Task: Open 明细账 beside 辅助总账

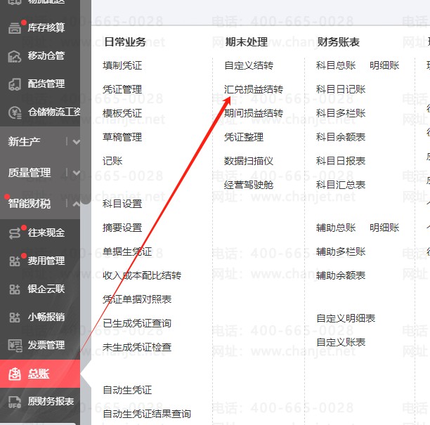Action: (x=384, y=228)
